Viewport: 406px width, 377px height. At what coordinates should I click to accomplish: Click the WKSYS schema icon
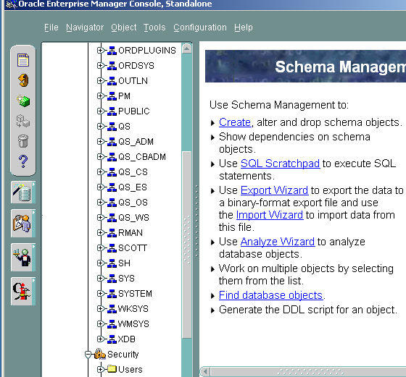click(x=112, y=309)
